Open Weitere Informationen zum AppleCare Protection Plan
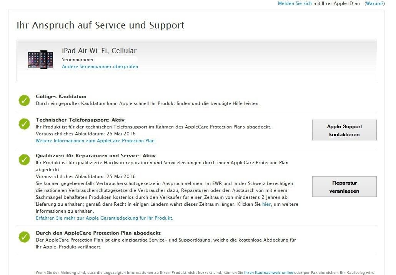396x275 pixels. (x=95, y=141)
